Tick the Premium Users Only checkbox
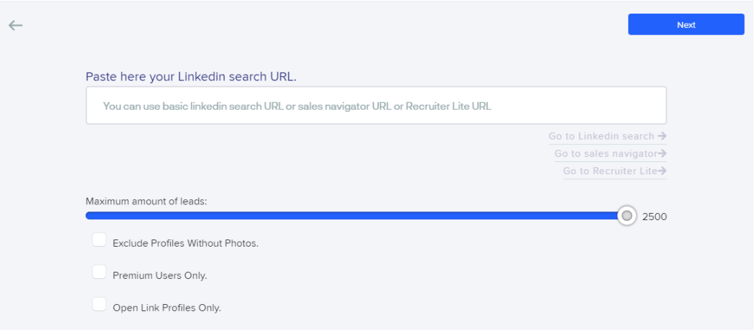This screenshot has width=755, height=332. coord(99,272)
